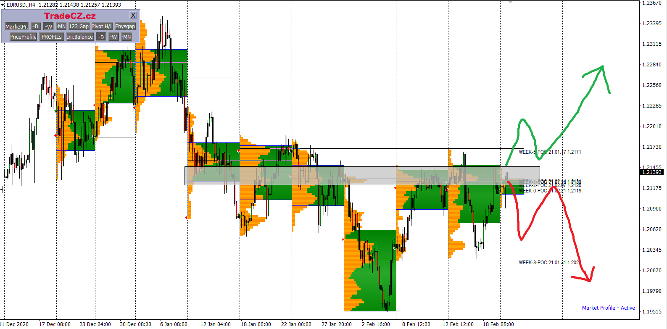This screenshot has width=667, height=329.
Task: Toggle the -D button beside MarketPr.
Action: pyautogui.click(x=36, y=26)
